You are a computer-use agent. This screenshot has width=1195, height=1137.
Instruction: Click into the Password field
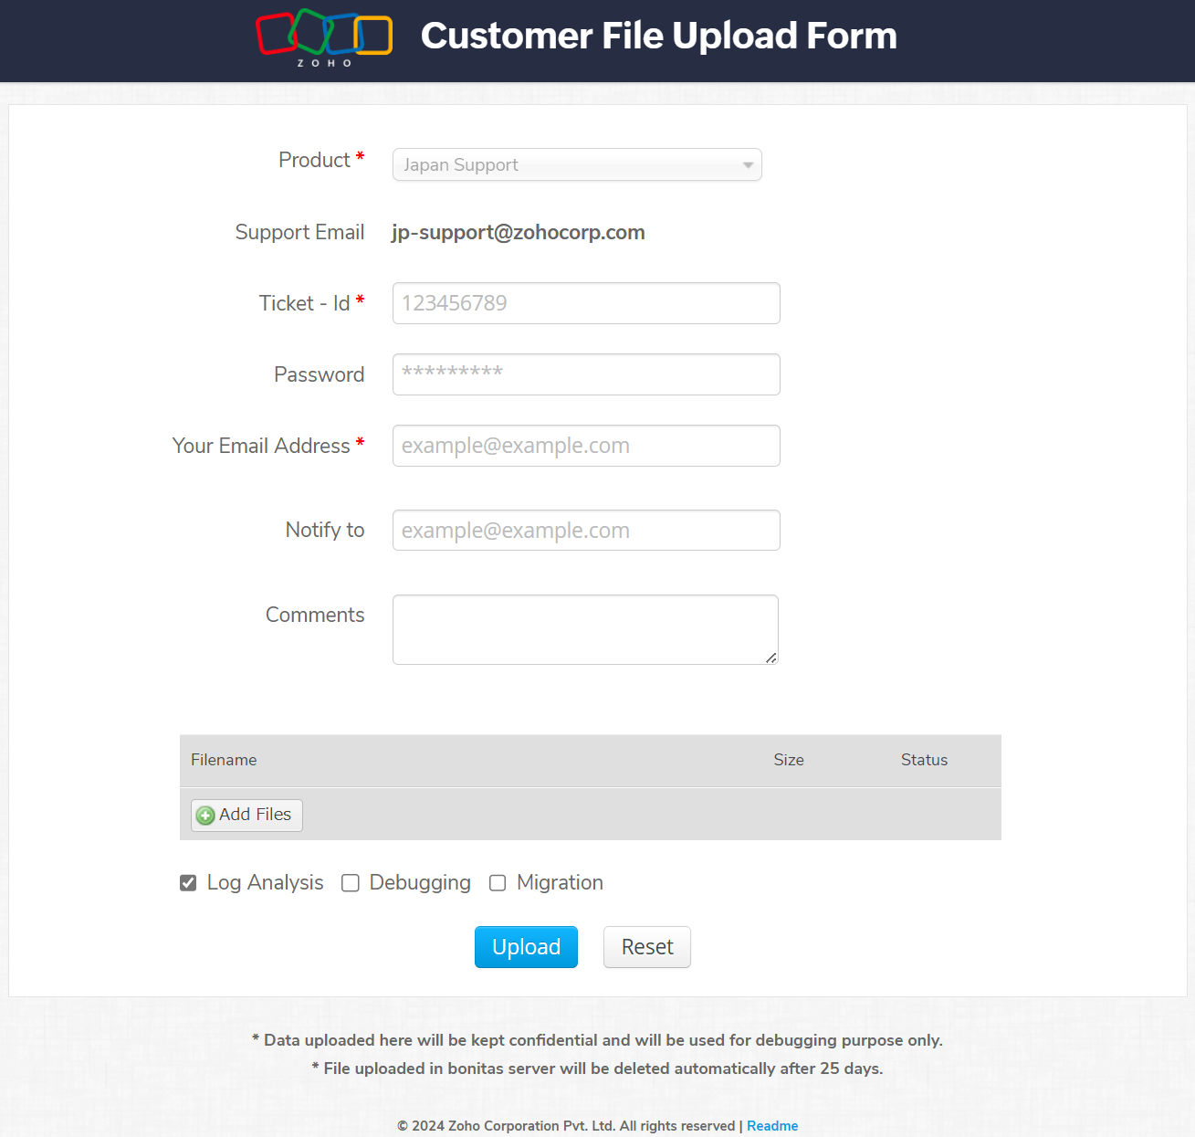(x=586, y=374)
